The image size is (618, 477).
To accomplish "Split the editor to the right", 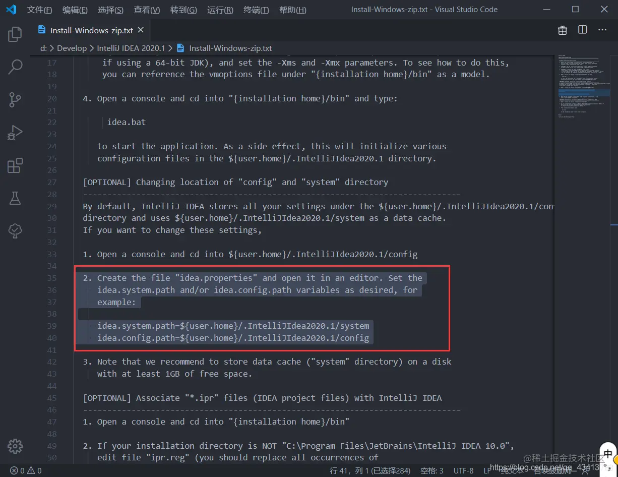I will click(582, 30).
